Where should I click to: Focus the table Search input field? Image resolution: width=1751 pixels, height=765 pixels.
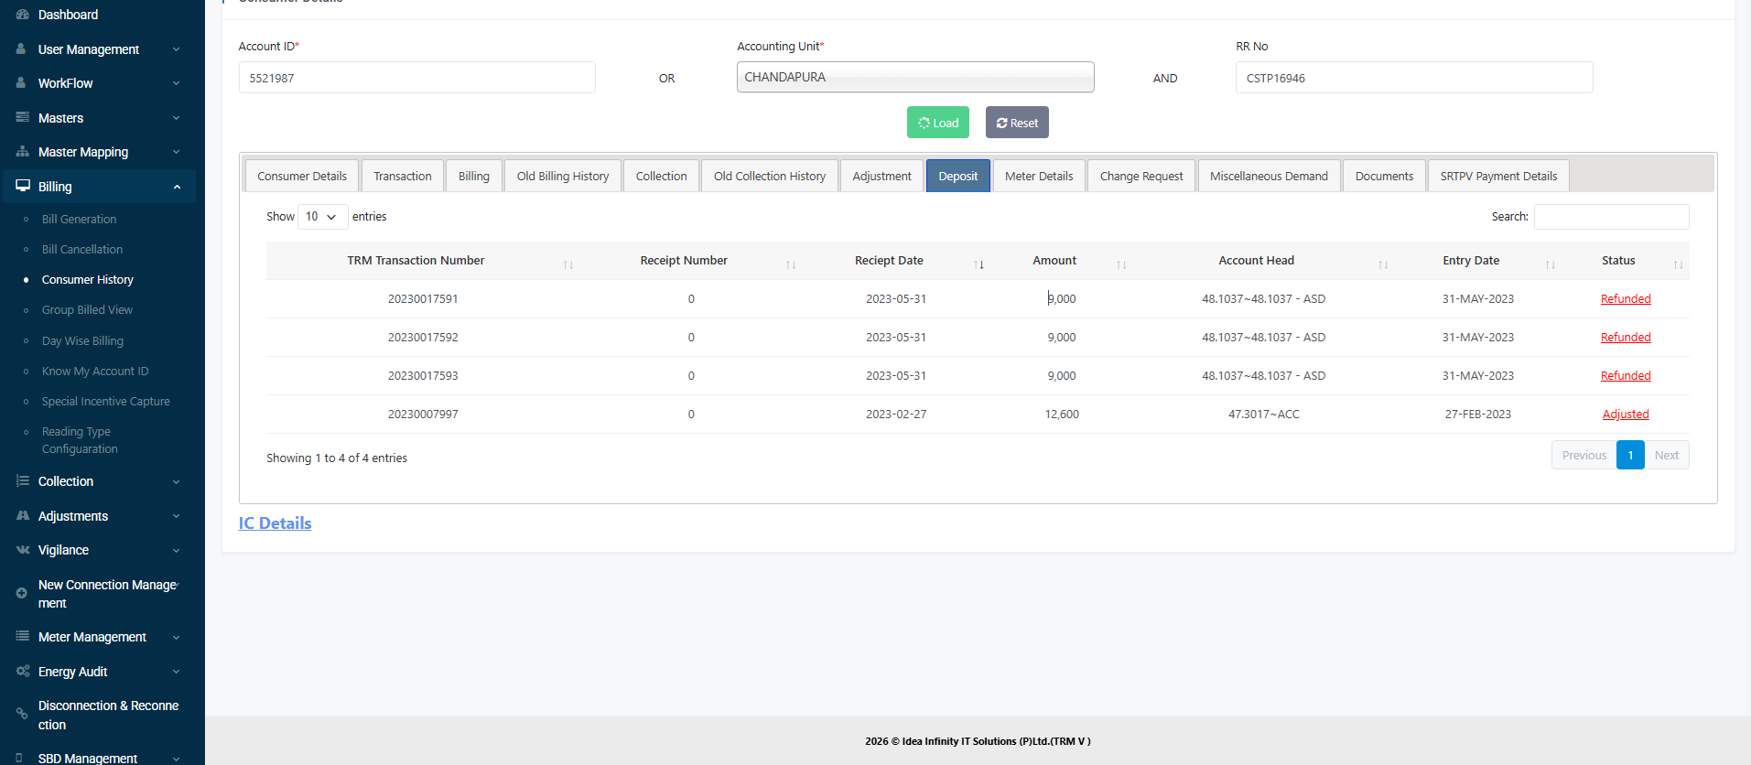1611,217
